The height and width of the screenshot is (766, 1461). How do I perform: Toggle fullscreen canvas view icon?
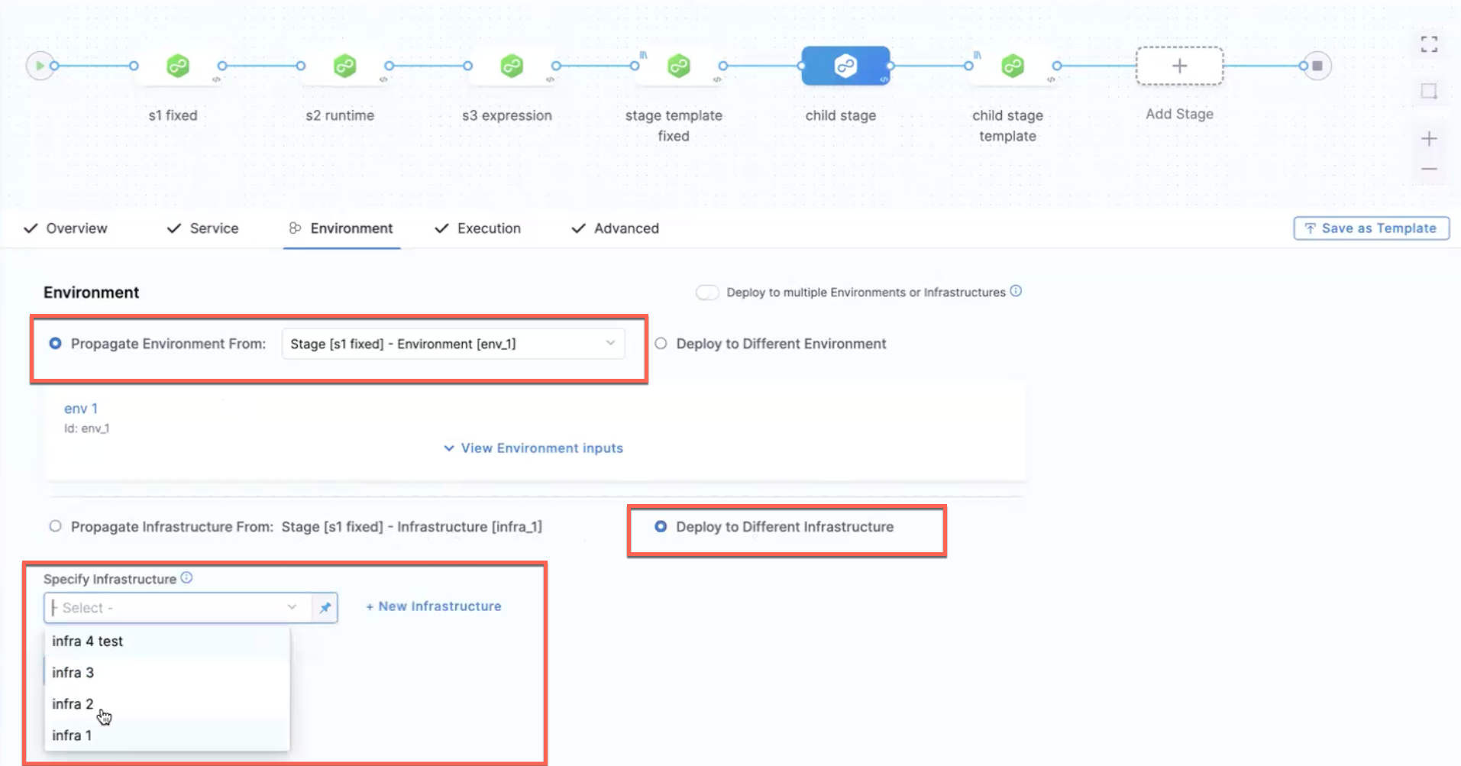pos(1429,44)
